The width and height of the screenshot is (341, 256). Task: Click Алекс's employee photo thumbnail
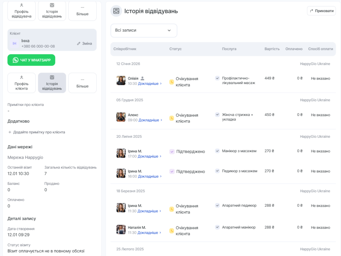coord(121,117)
